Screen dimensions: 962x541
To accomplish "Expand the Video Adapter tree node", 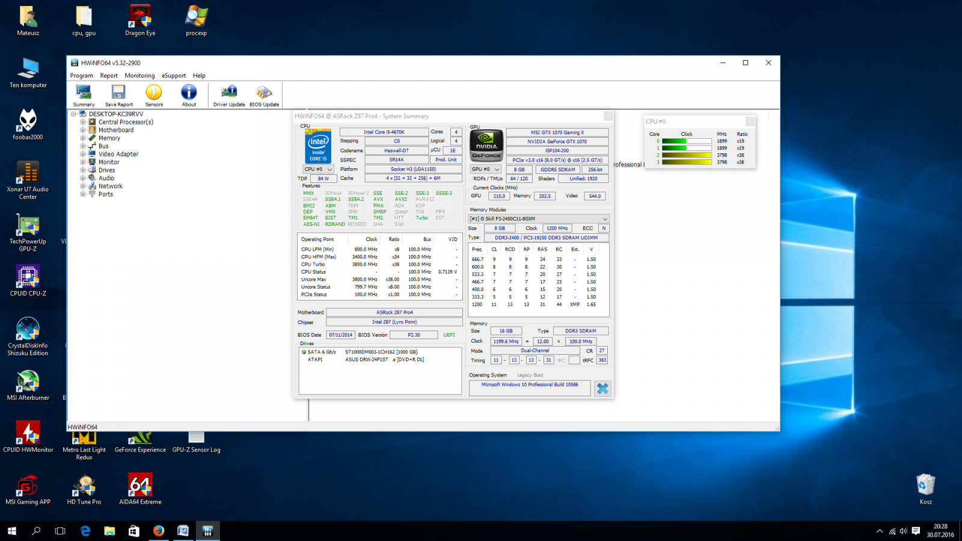I will tap(83, 154).
